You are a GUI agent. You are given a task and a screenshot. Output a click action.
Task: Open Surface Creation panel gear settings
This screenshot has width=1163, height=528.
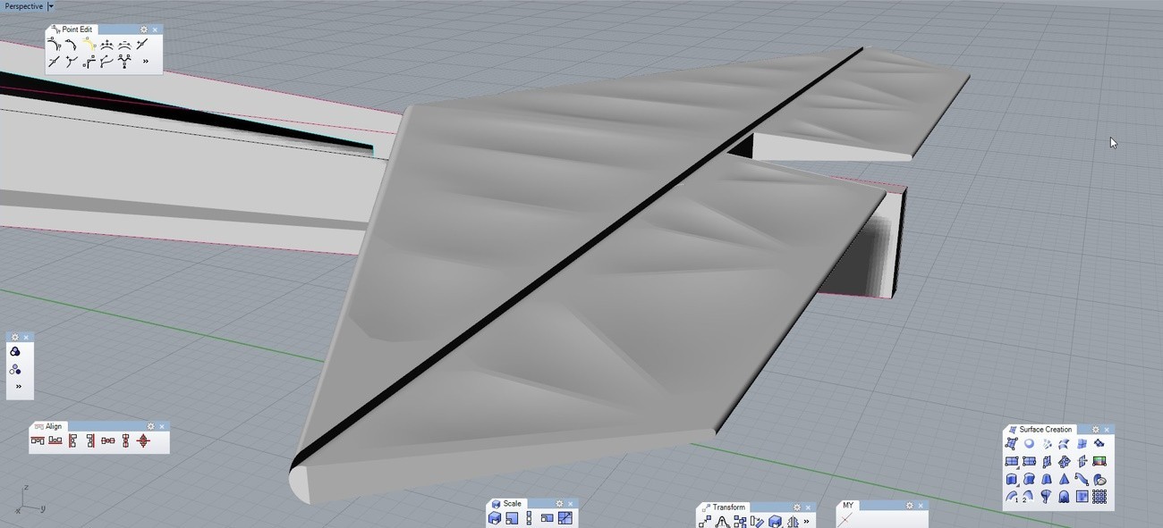[x=1096, y=430]
